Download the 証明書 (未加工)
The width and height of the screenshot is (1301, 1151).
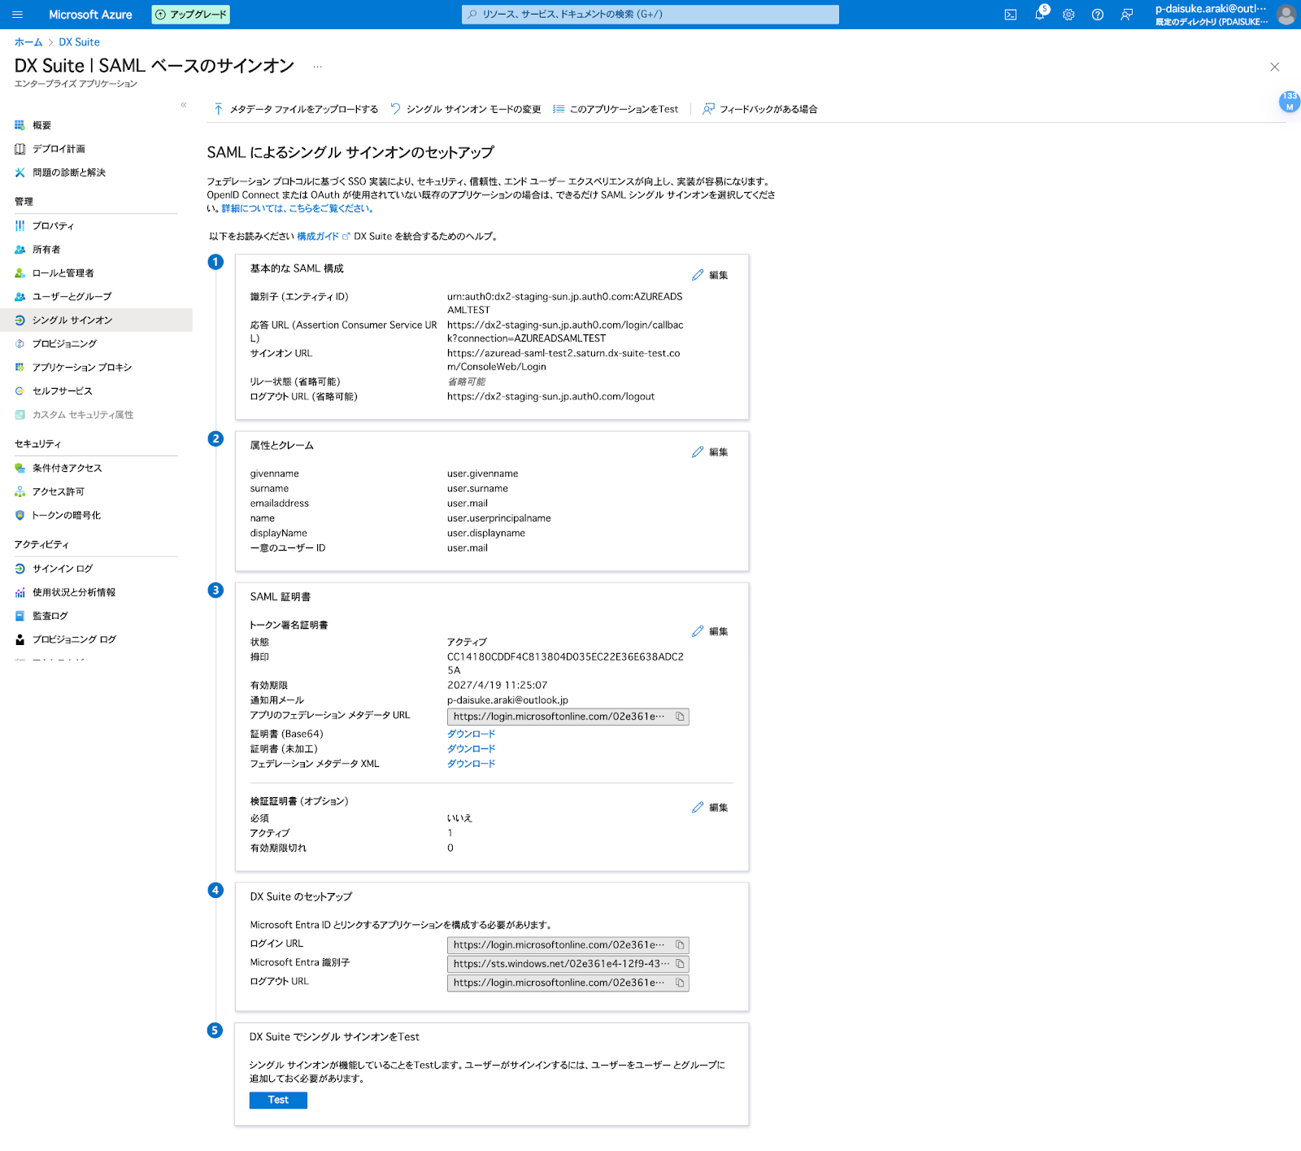point(471,749)
